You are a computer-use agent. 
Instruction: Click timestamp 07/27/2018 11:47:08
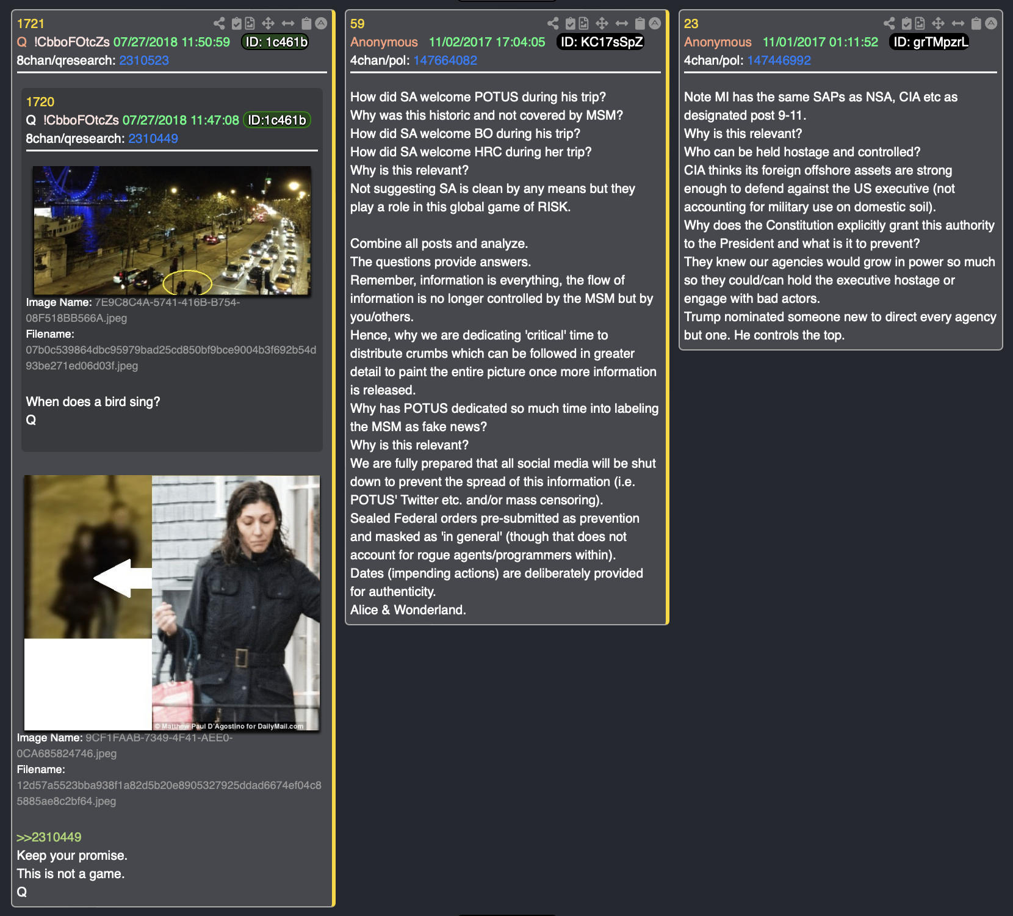click(x=181, y=120)
